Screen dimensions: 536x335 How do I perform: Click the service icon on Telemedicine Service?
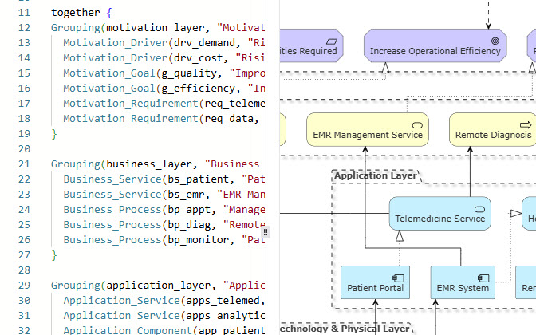pyautogui.click(x=479, y=209)
